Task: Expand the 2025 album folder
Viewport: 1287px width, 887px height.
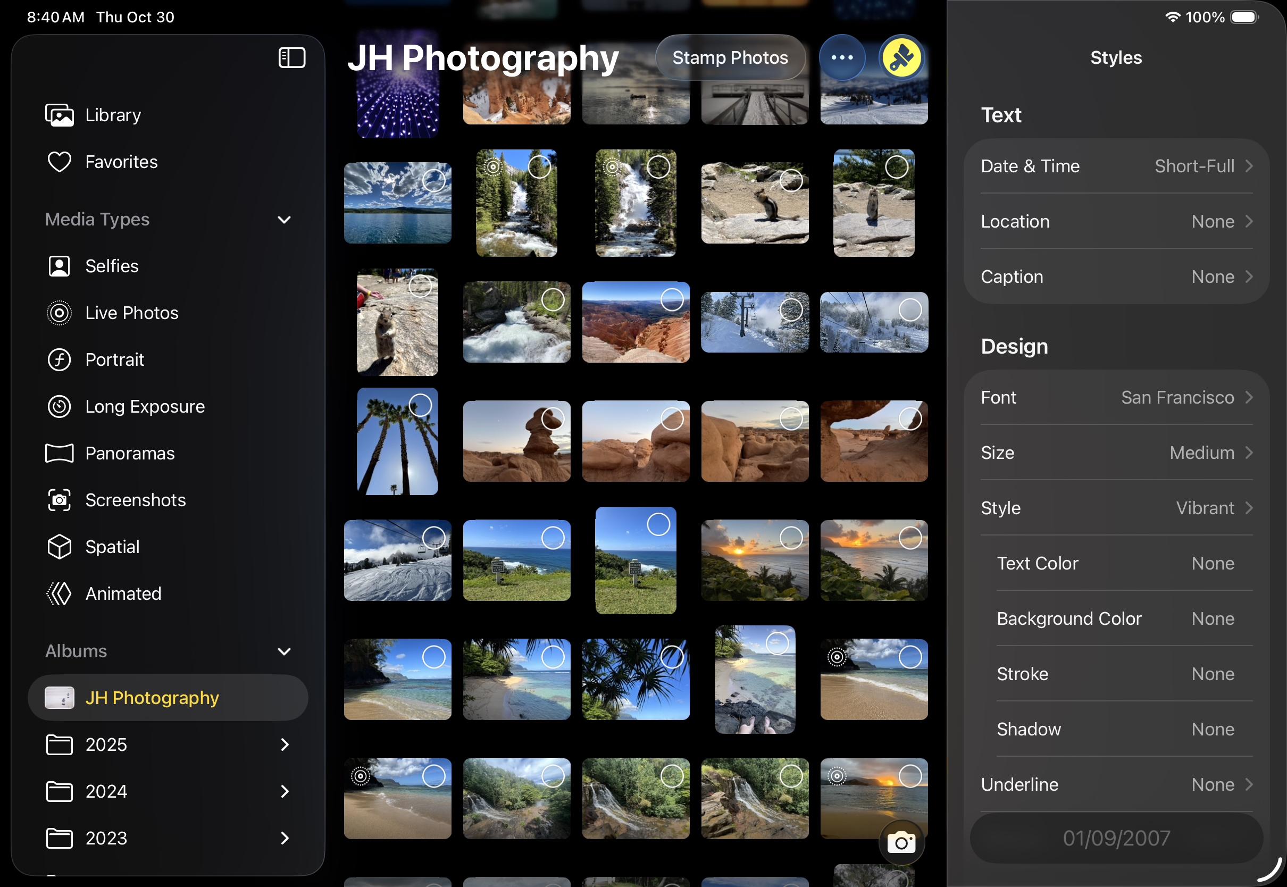Action: (284, 744)
